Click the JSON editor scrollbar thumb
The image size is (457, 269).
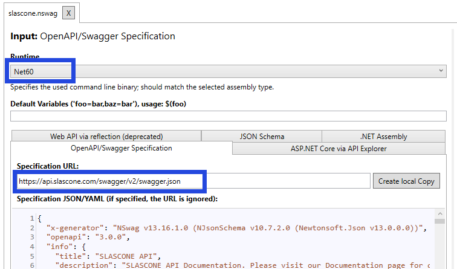tap(440, 221)
